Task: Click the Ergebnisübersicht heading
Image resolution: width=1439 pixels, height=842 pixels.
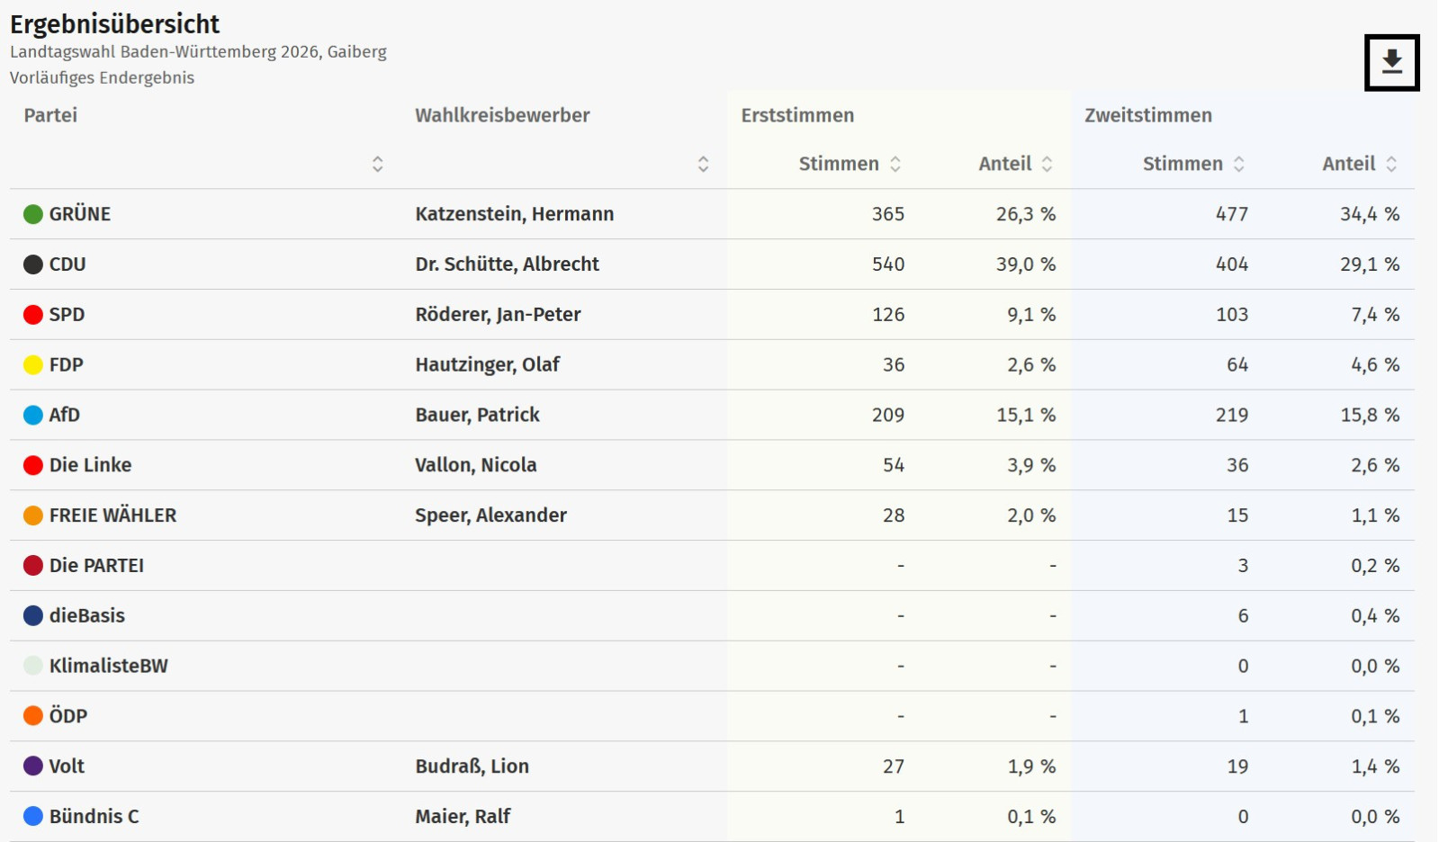Action: 114,24
